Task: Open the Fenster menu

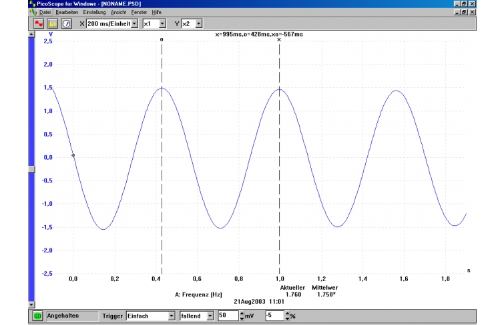Action: [x=139, y=12]
